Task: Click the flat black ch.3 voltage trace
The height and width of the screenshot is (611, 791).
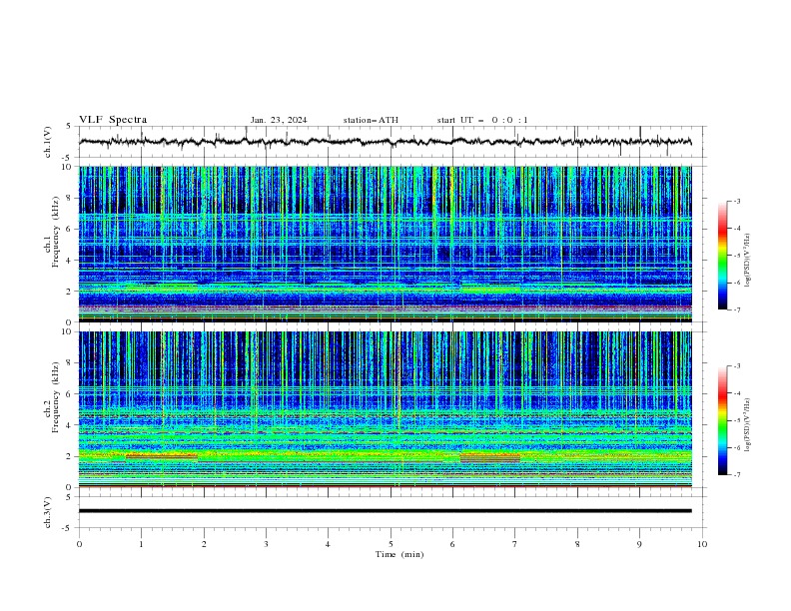Action: click(385, 511)
